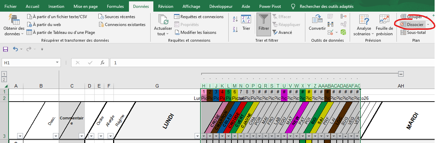This screenshot has height=143, width=436.
Task: Open Sources récentes
Action: 117,17
